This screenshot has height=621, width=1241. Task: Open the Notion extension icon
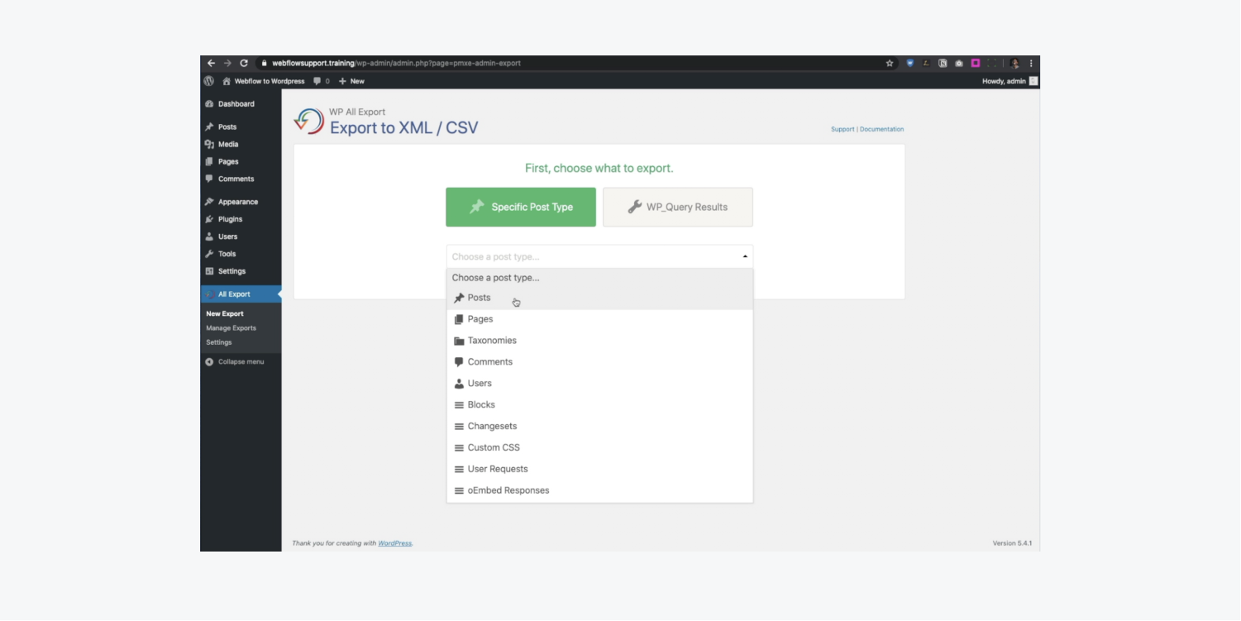tap(943, 63)
